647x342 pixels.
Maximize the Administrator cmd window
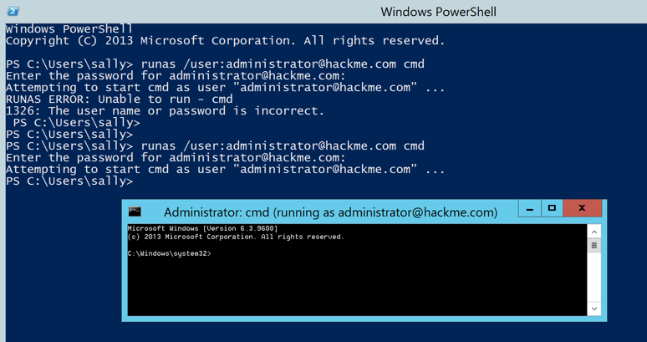click(552, 209)
